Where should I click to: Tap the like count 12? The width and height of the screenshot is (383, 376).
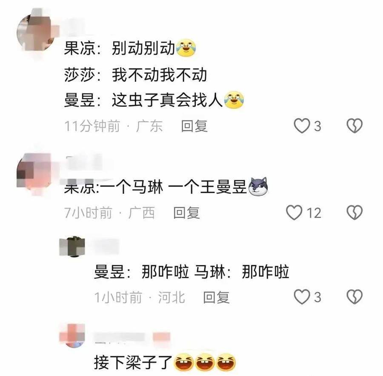point(314,213)
